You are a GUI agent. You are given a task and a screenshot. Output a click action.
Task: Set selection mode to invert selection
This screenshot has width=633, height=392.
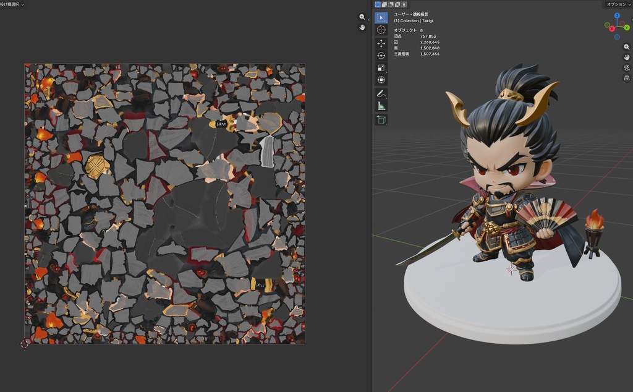[x=397, y=4]
